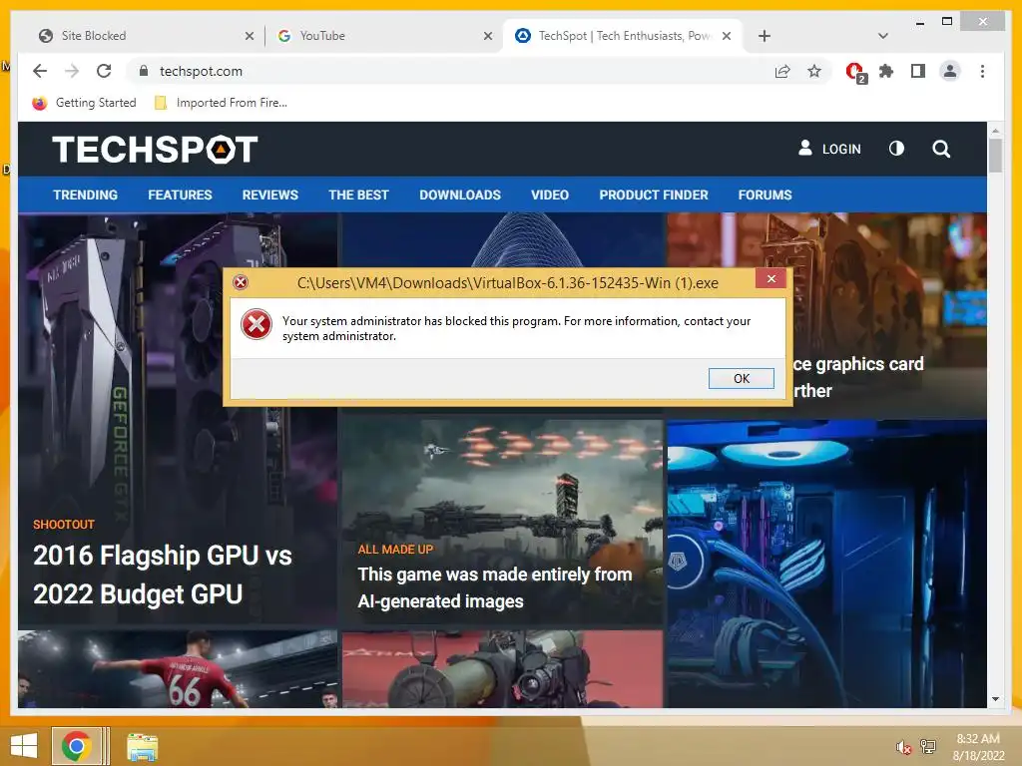The height and width of the screenshot is (766, 1022).
Task: Close the TechSpot tab
Action: pyautogui.click(x=727, y=37)
